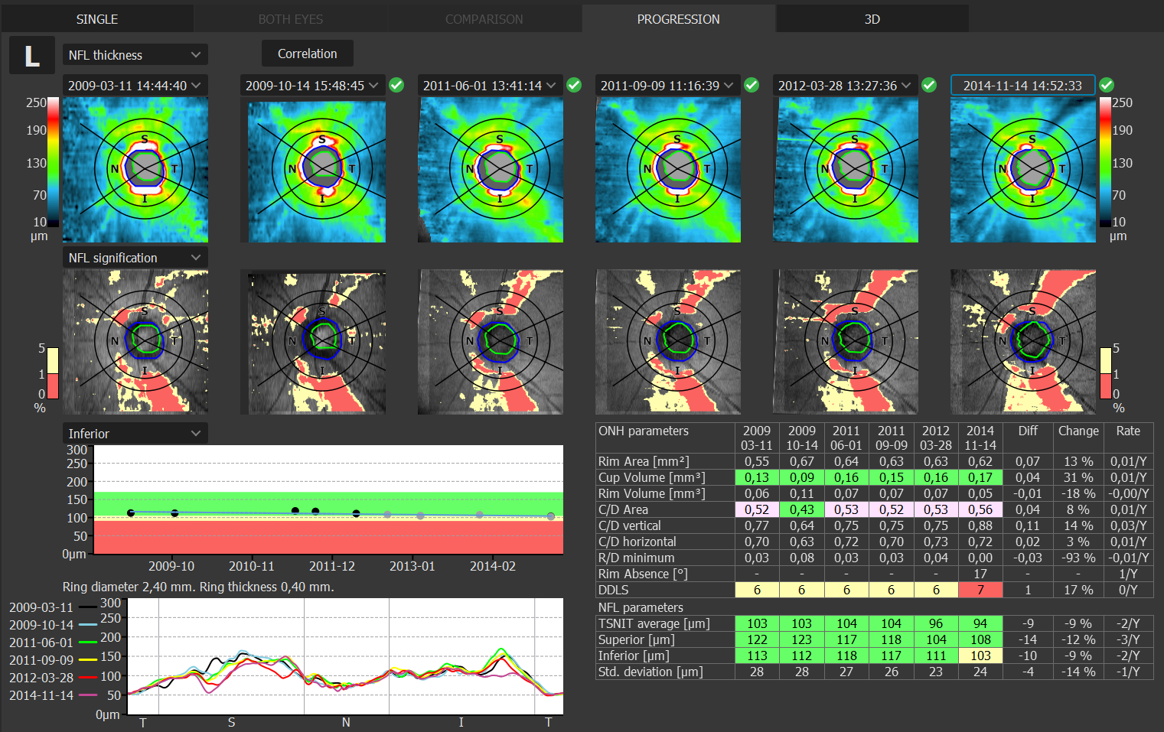The width and height of the screenshot is (1164, 732).
Task: Toggle green checkmark beside 2011-09-09 exam
Action: tap(752, 85)
